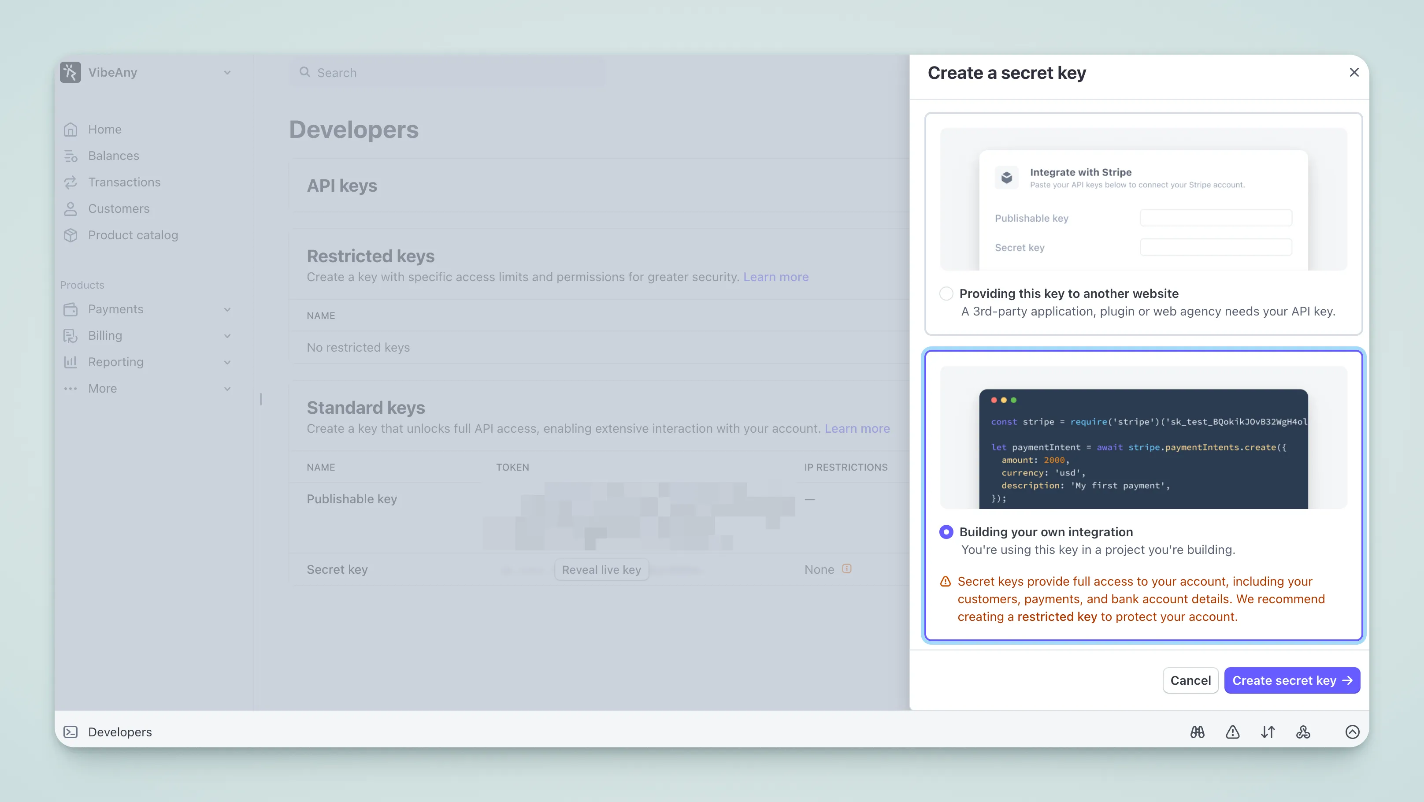Open the More menu in sidebar

click(x=103, y=388)
